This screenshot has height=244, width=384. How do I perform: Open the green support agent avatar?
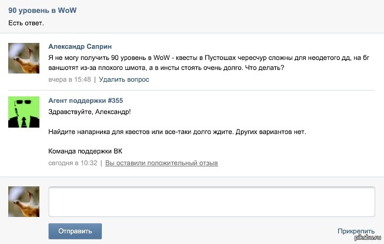click(24, 112)
